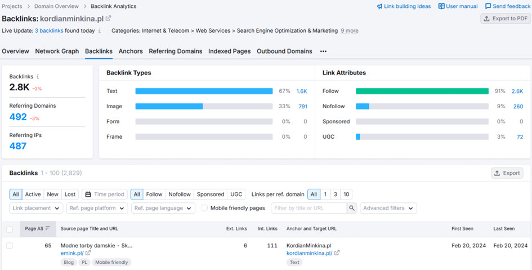The height and width of the screenshot is (270, 532).
Task: Check the select-all box in table header
Action: coord(10,229)
